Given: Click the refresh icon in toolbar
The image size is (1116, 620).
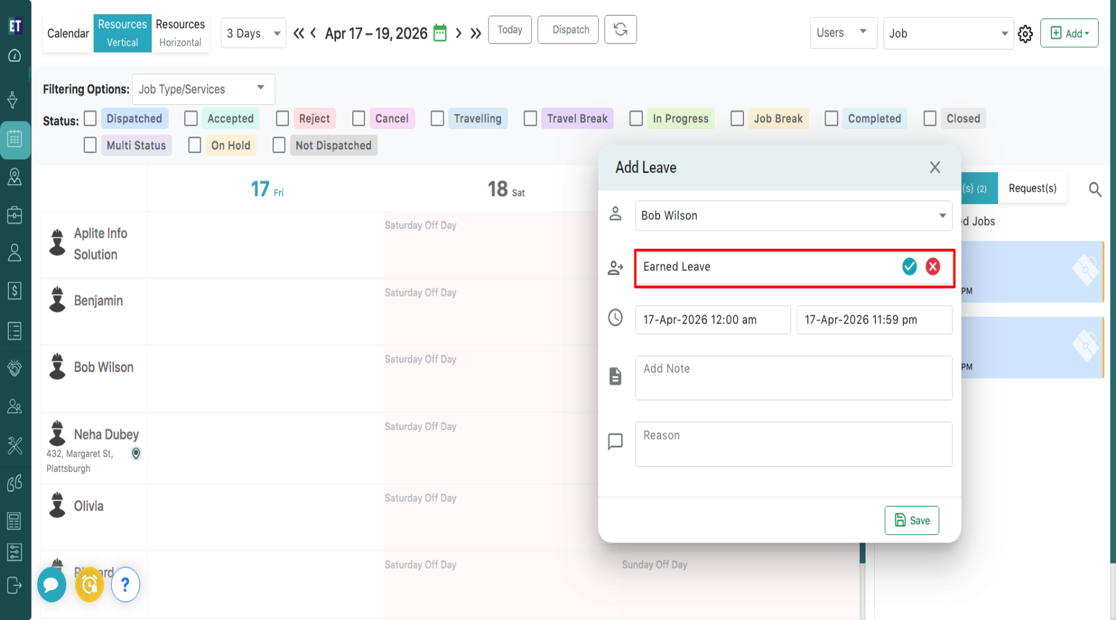Looking at the screenshot, I should pyautogui.click(x=620, y=30).
